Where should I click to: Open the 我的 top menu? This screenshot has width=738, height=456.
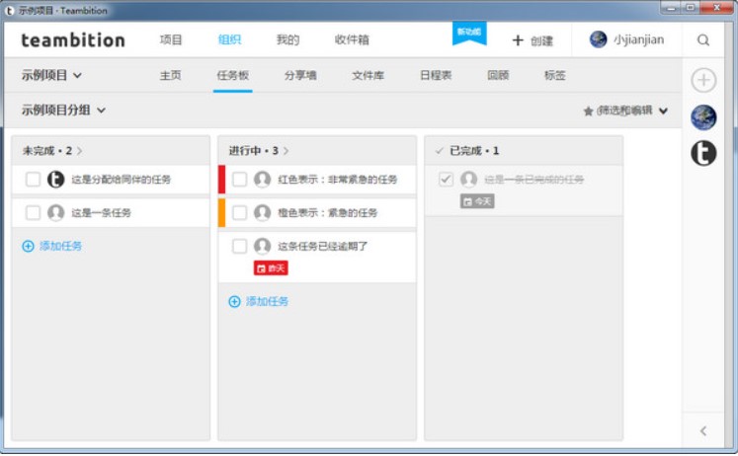click(287, 39)
